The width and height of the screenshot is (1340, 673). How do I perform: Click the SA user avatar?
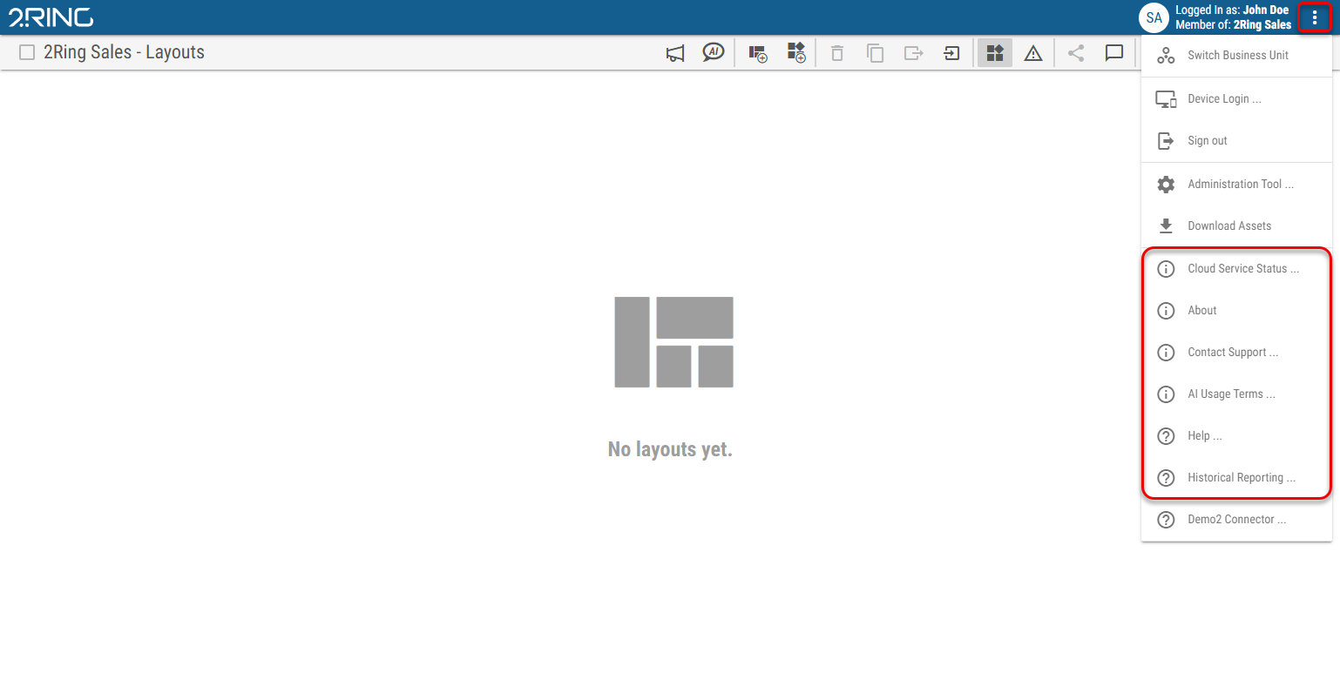point(1154,17)
